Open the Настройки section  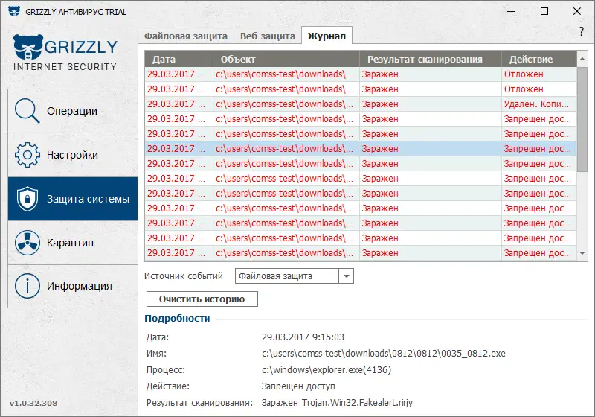[73, 155]
